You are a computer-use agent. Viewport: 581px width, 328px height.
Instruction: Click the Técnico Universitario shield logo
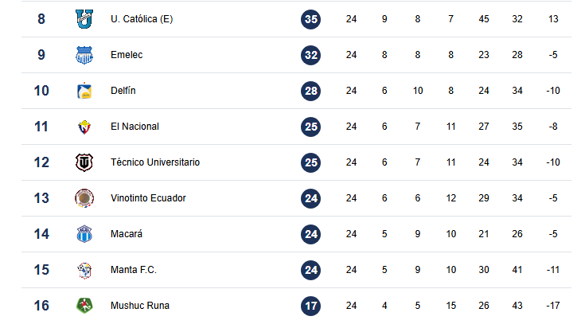tap(84, 162)
